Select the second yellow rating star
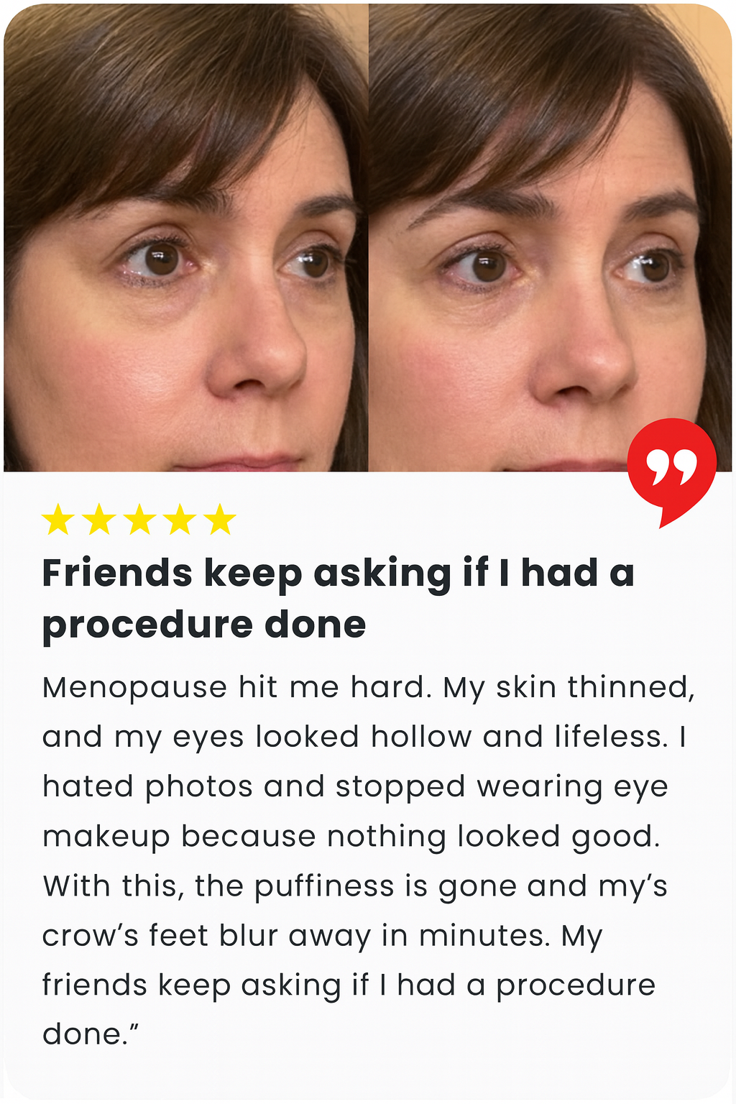The height and width of the screenshot is (1104, 736). [x=98, y=519]
